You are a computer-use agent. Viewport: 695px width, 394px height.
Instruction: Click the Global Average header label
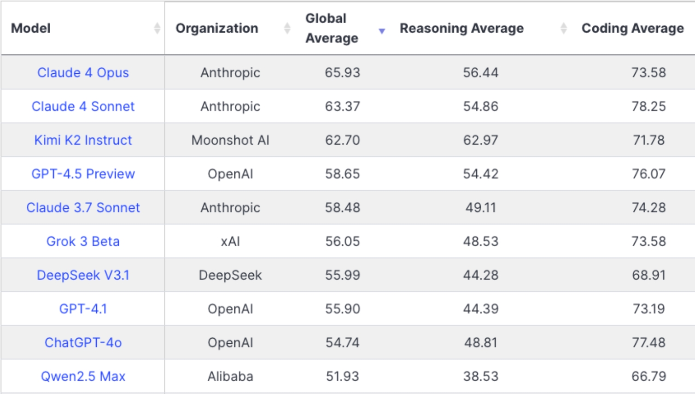pos(332,28)
